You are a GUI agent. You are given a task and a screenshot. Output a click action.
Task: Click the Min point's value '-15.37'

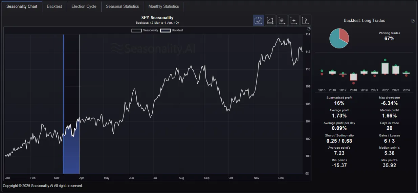click(x=339, y=165)
